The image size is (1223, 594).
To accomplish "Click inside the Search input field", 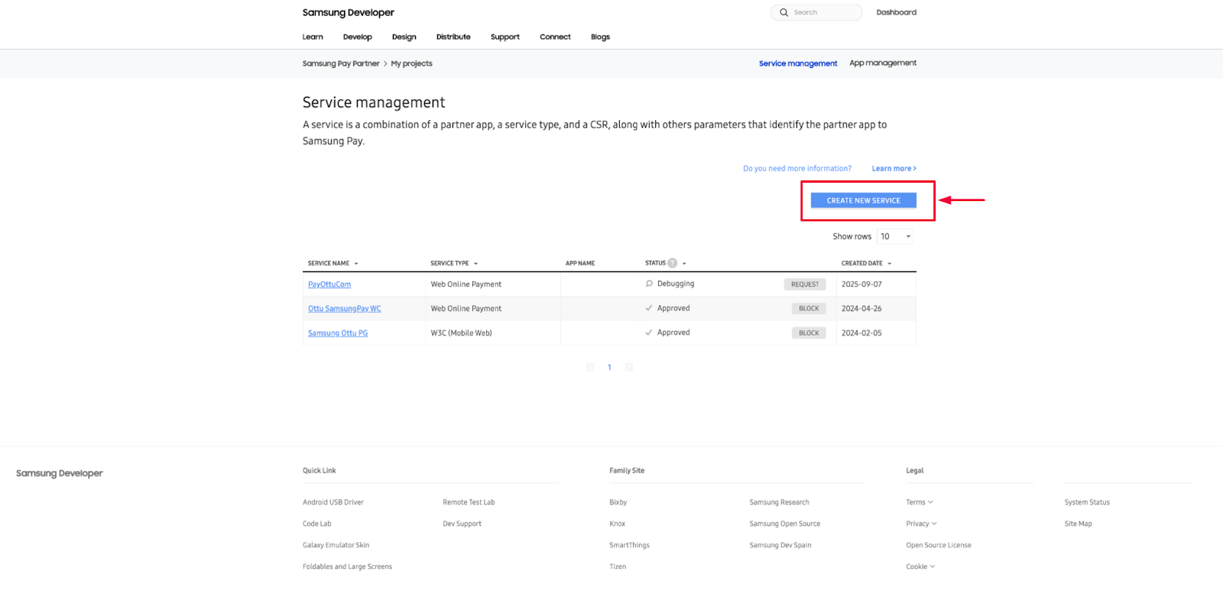I will pos(824,12).
